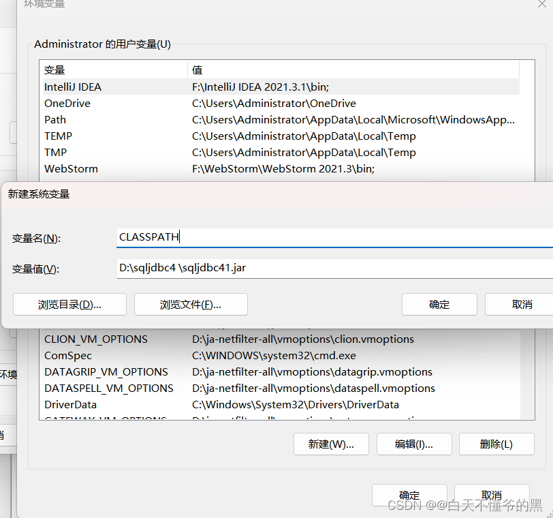Confirm the new system variable with 确定

pyautogui.click(x=439, y=305)
